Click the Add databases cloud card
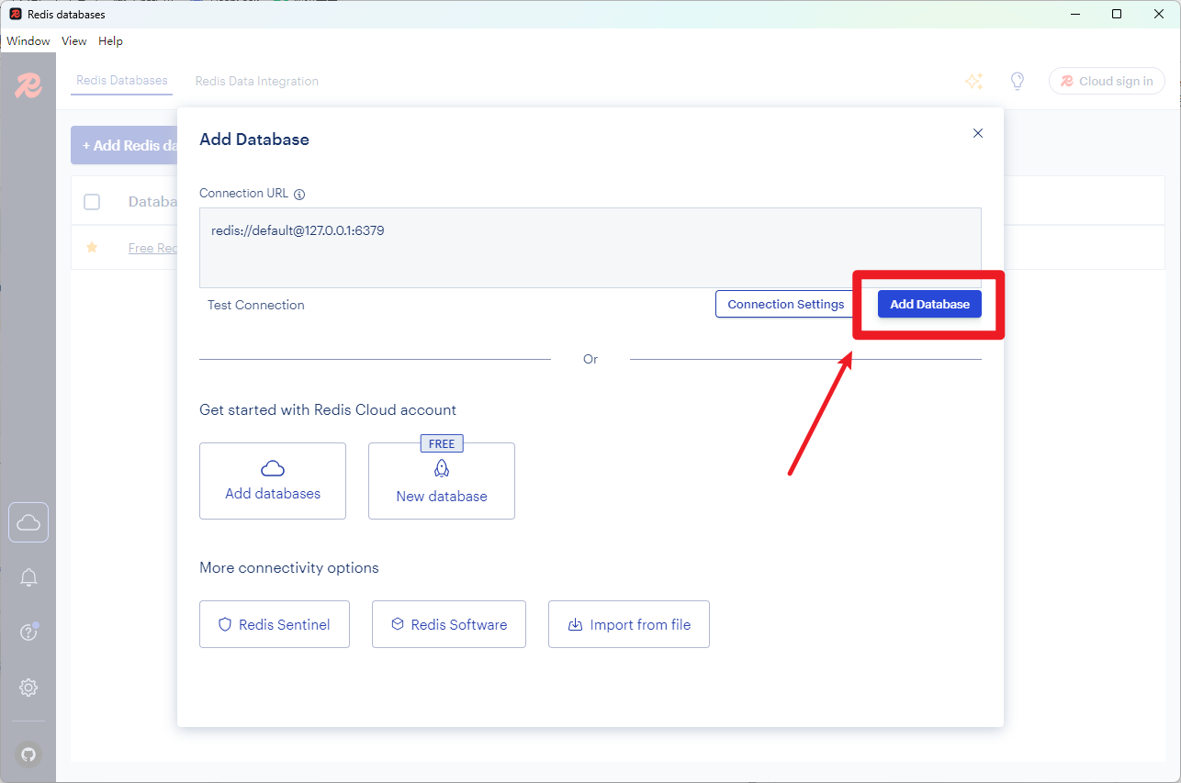 pyautogui.click(x=273, y=481)
